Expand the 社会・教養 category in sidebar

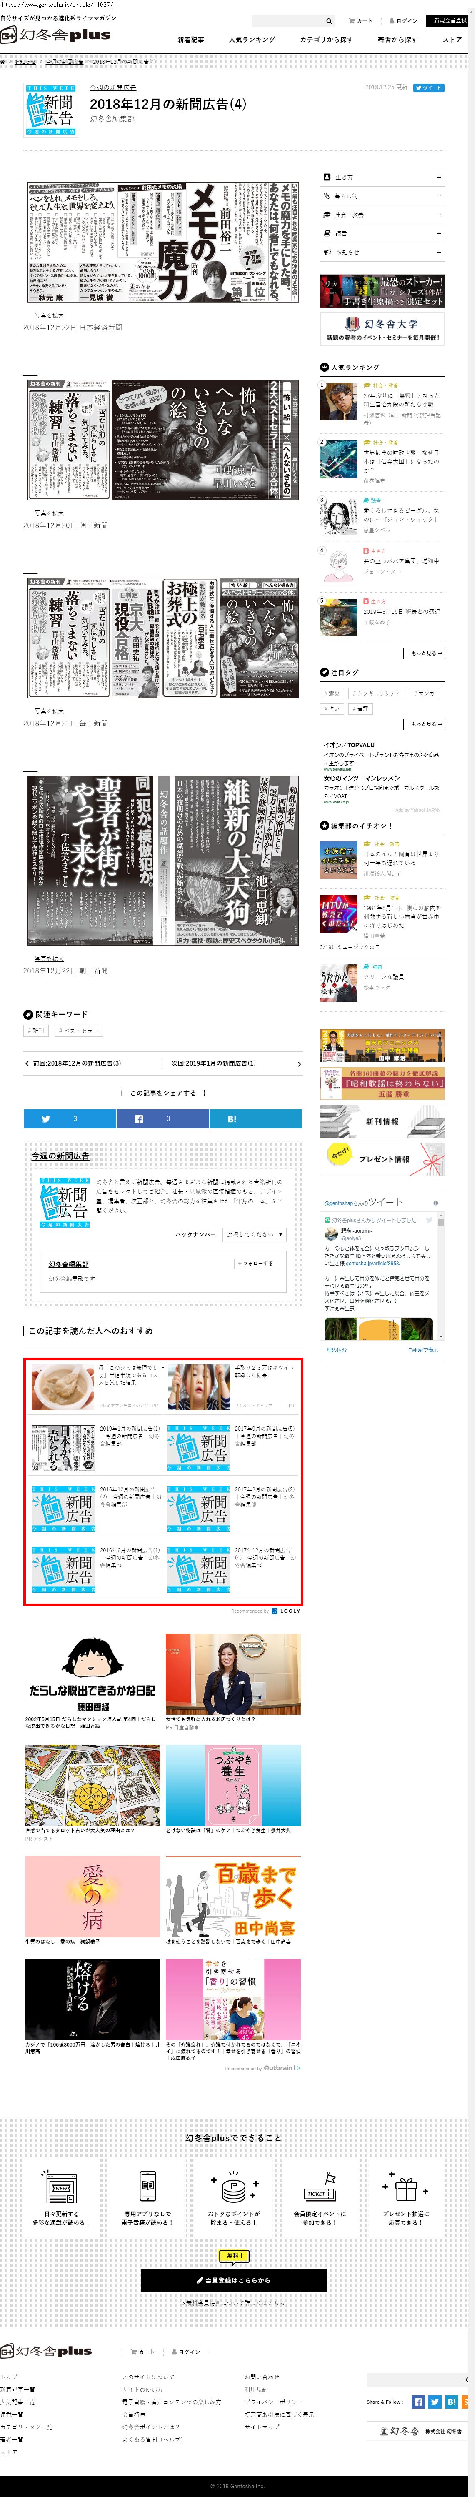point(382,214)
